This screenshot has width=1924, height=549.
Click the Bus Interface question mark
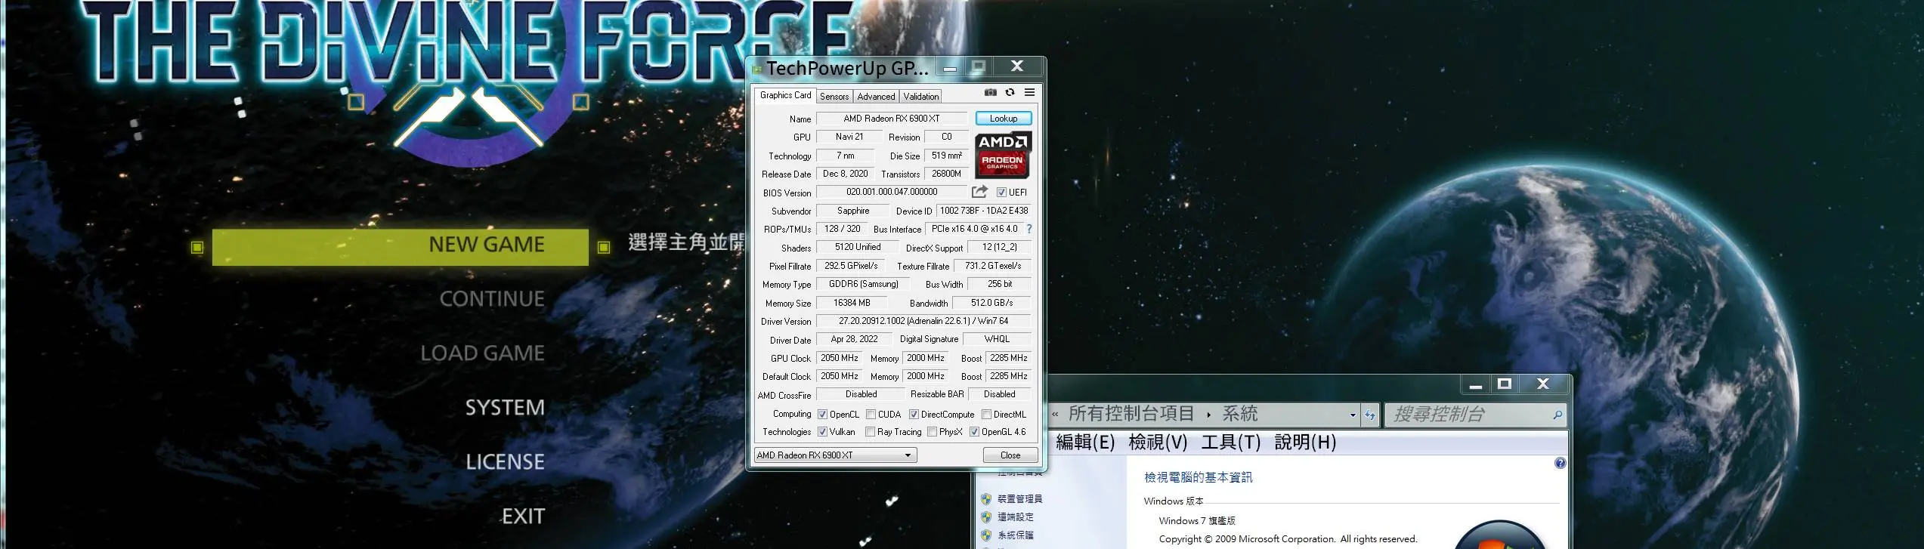tap(1029, 229)
